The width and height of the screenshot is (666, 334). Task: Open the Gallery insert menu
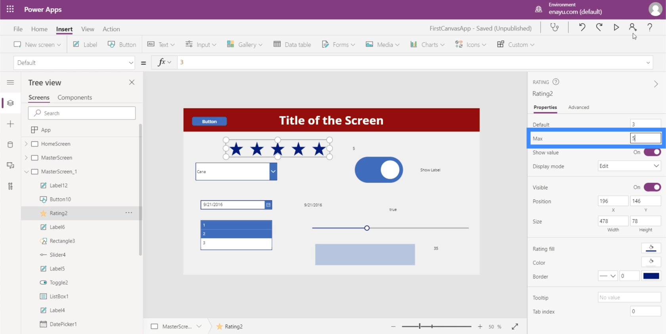[x=245, y=44]
